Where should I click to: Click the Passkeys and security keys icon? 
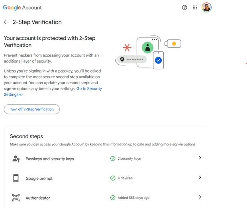(x=16, y=159)
